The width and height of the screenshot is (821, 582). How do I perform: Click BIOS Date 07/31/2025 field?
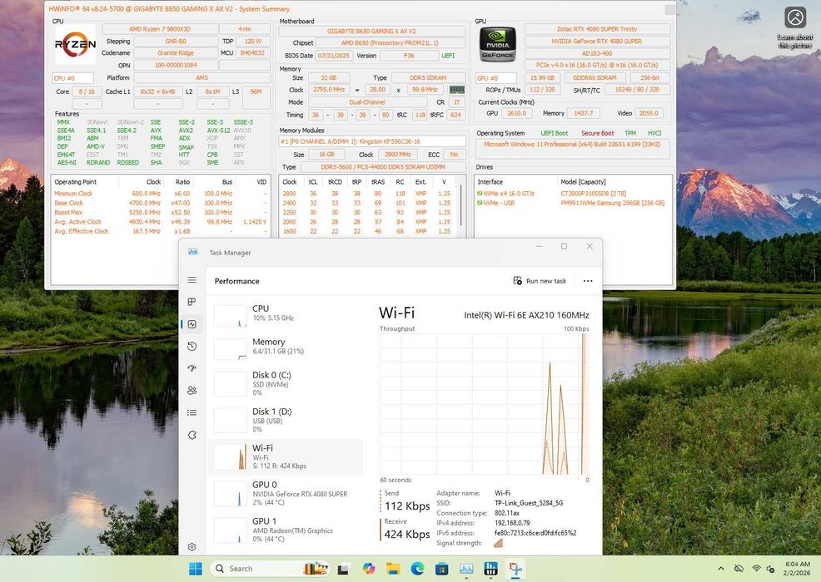(x=334, y=56)
